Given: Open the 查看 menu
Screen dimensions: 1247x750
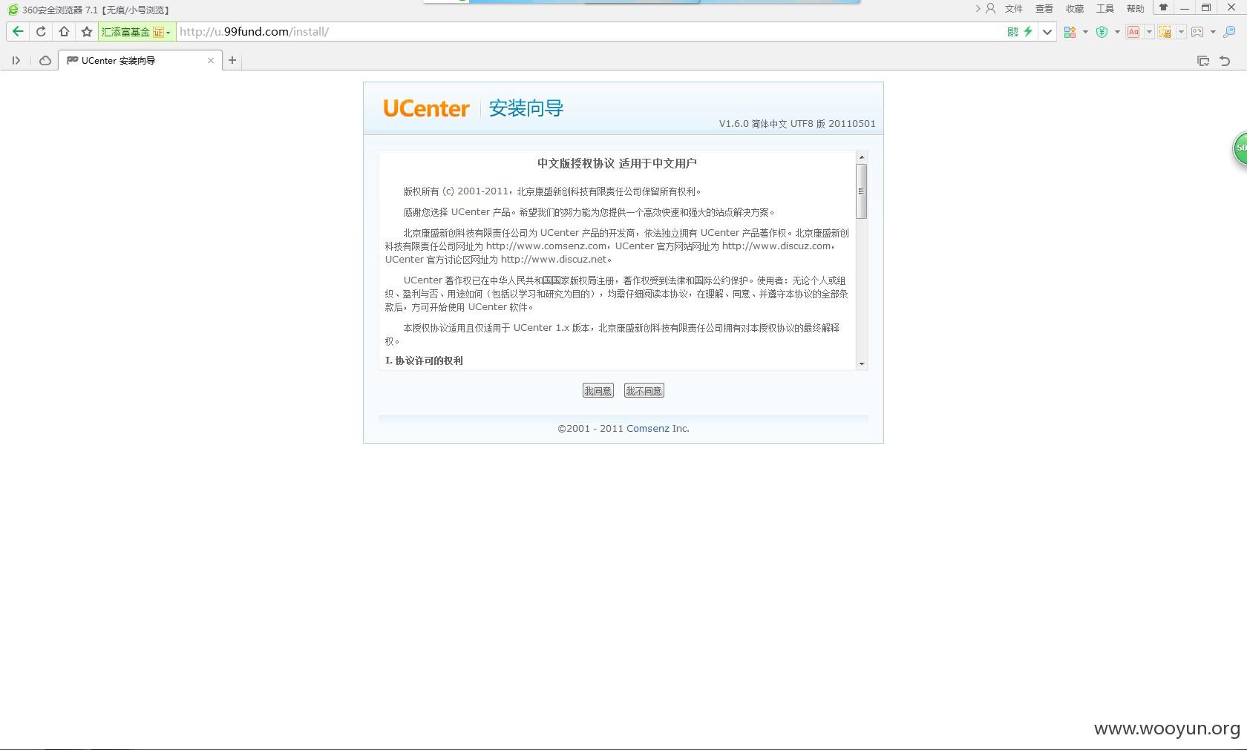Looking at the screenshot, I should point(1044,9).
